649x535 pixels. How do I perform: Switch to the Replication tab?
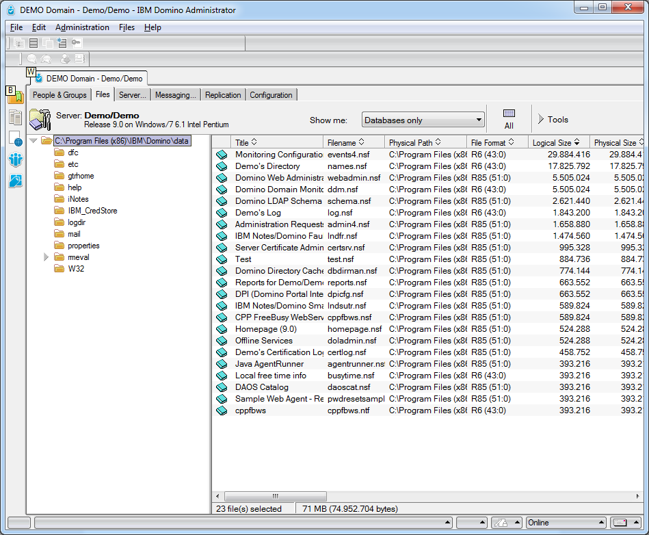(x=223, y=95)
